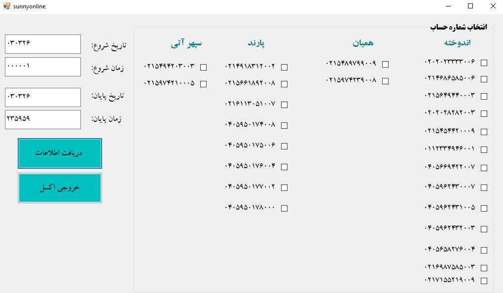Focus the زمان شروع input field
This screenshot has height=293, width=503.
click(43, 67)
